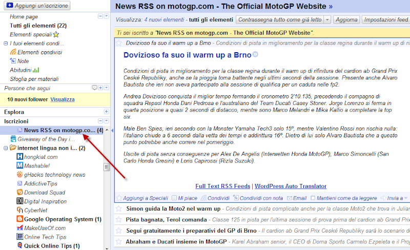Open Mashable! feed
410x250 pixels.
33,166
